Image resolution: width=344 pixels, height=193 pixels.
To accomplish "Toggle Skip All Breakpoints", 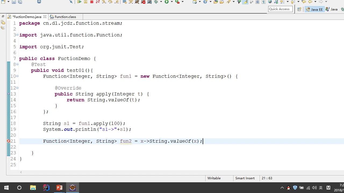I will (71, 2).
